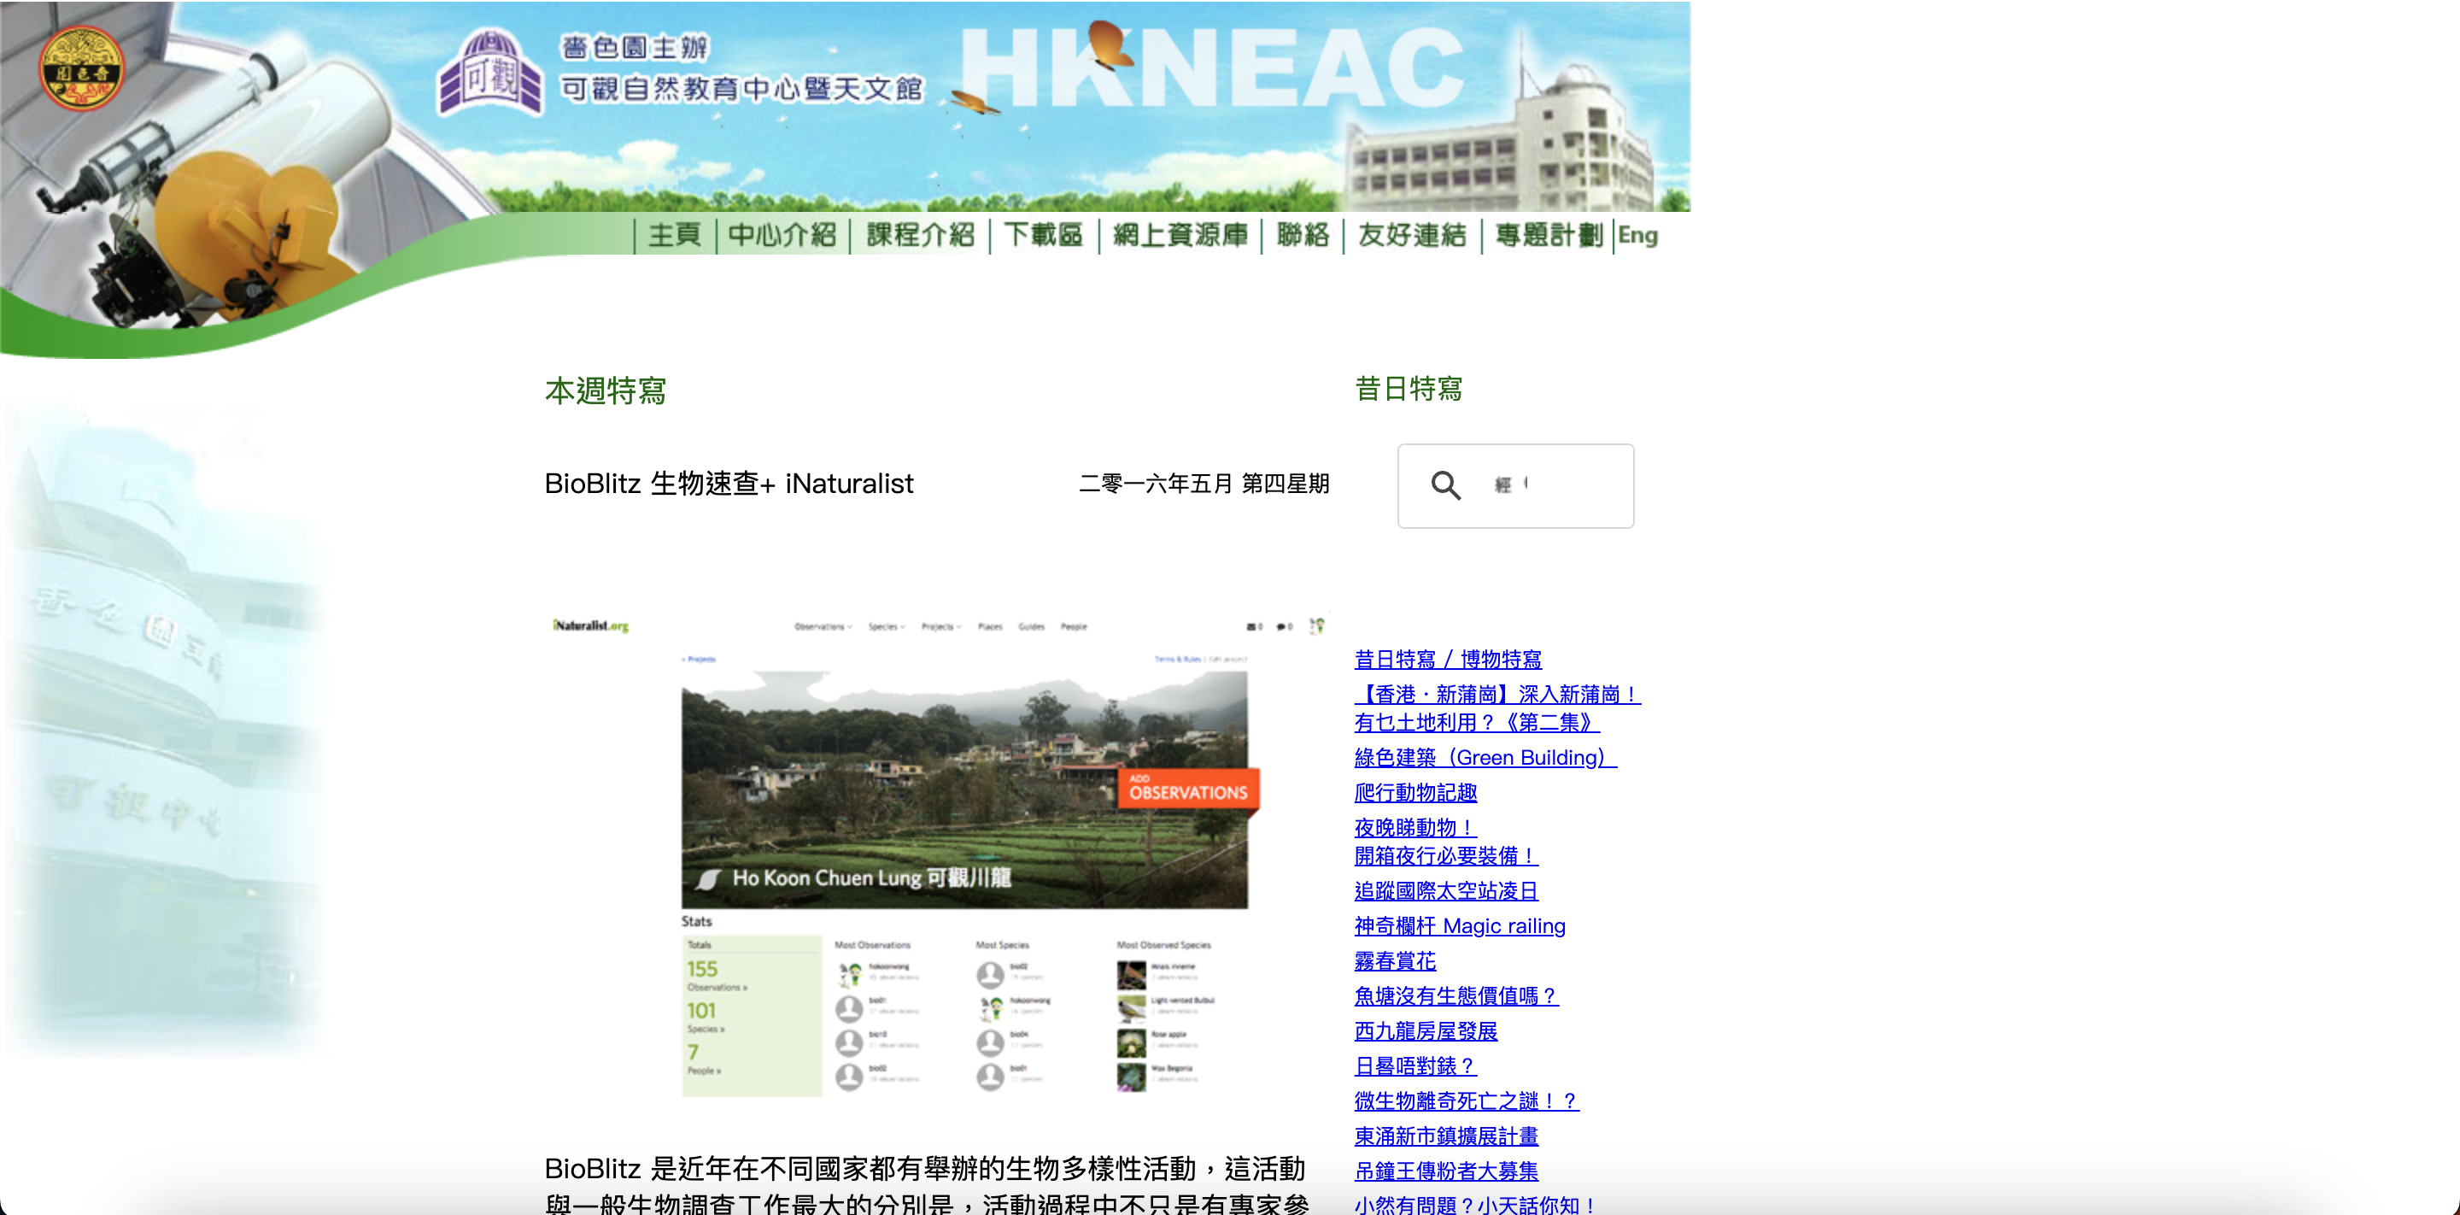Open 昔日特寫 / 博物特寫 link

click(x=1448, y=659)
